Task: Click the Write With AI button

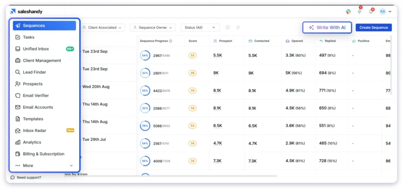Action: pos(327,27)
